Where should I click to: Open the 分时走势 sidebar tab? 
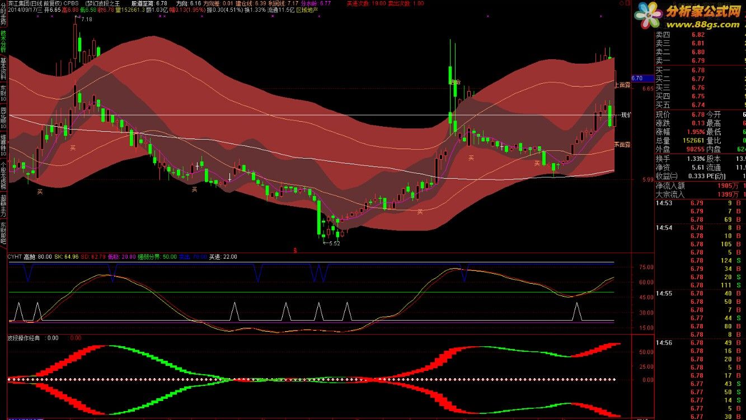pyautogui.click(x=3, y=14)
